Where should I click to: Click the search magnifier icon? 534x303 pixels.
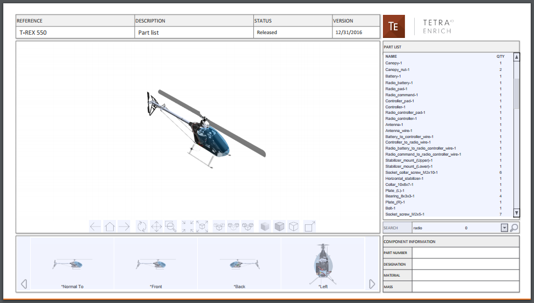click(514, 228)
